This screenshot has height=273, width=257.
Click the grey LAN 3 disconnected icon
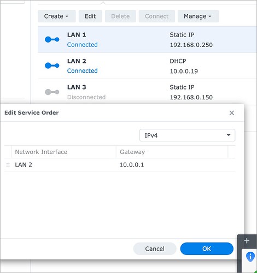[52, 92]
